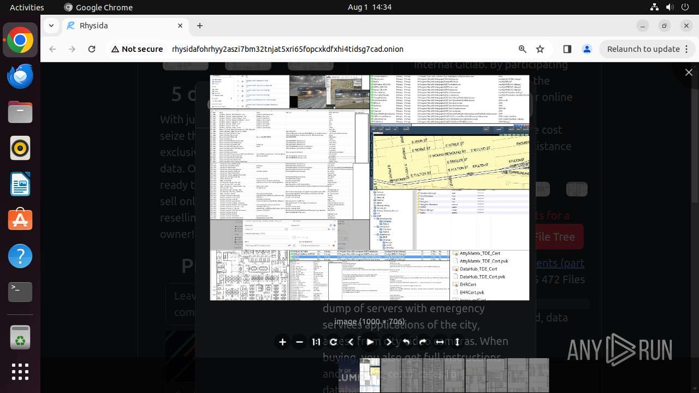Image resolution: width=699 pixels, height=393 pixels.
Task: Open a new browser tab
Action: 200,26
